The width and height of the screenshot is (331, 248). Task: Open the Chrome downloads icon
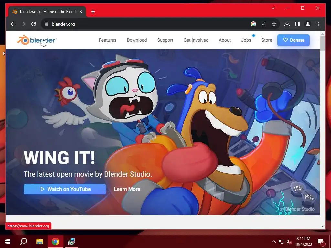[287, 24]
